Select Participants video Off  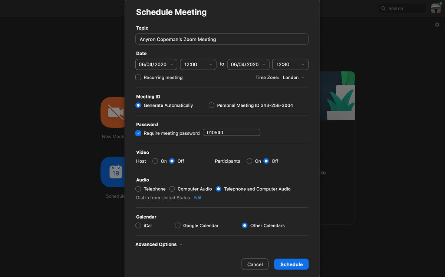tap(266, 161)
